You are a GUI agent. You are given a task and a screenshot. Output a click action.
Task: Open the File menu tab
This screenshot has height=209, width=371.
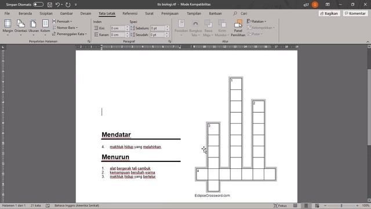coord(7,13)
